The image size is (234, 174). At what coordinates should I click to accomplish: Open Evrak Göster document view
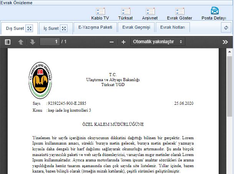180,11
